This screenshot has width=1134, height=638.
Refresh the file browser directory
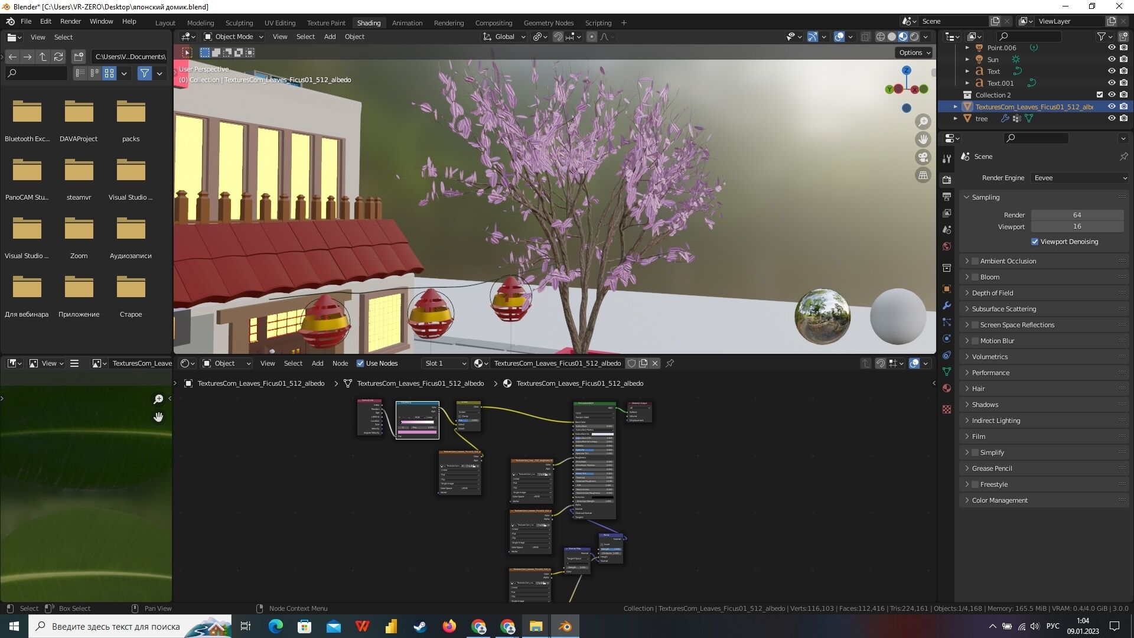[58, 57]
